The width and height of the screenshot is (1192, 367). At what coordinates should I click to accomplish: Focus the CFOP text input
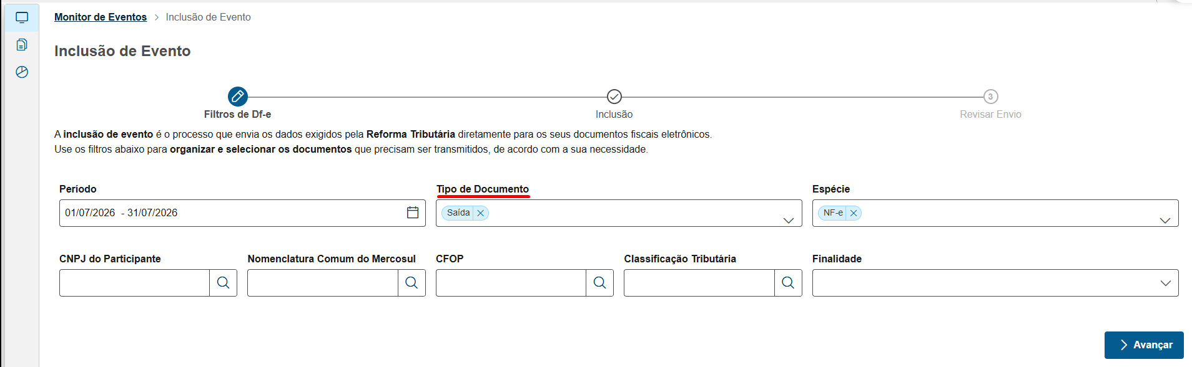click(x=511, y=283)
